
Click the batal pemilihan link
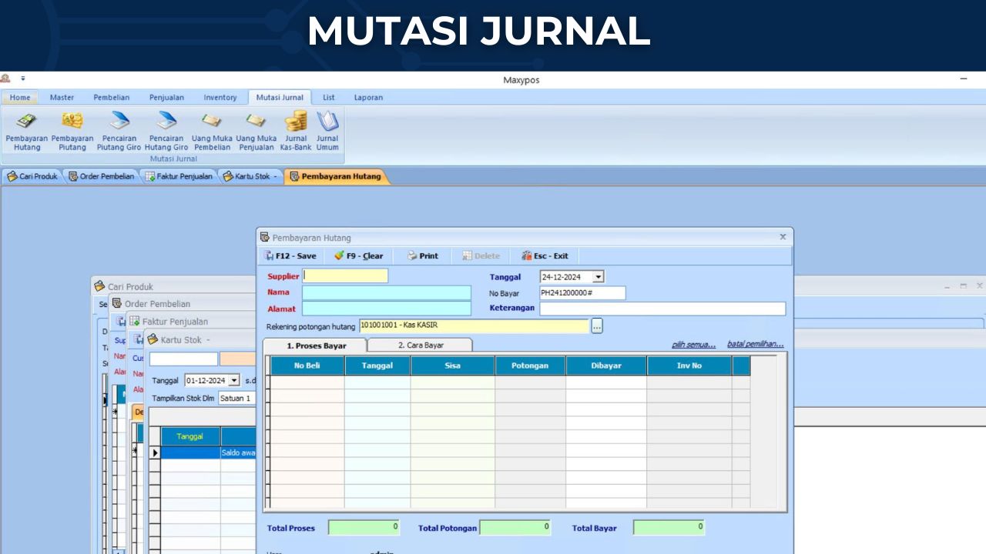[x=755, y=344]
